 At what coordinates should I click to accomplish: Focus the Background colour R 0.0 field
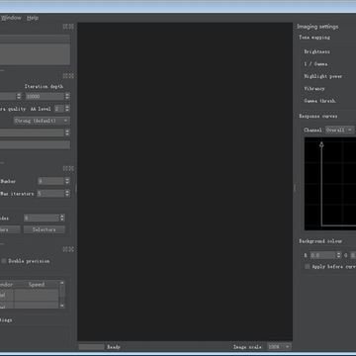click(323, 255)
